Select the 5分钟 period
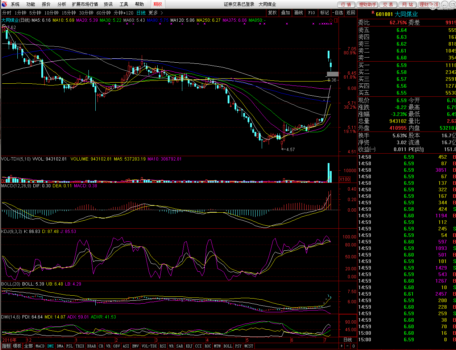This screenshot has height=350, width=456. tap(35, 13)
